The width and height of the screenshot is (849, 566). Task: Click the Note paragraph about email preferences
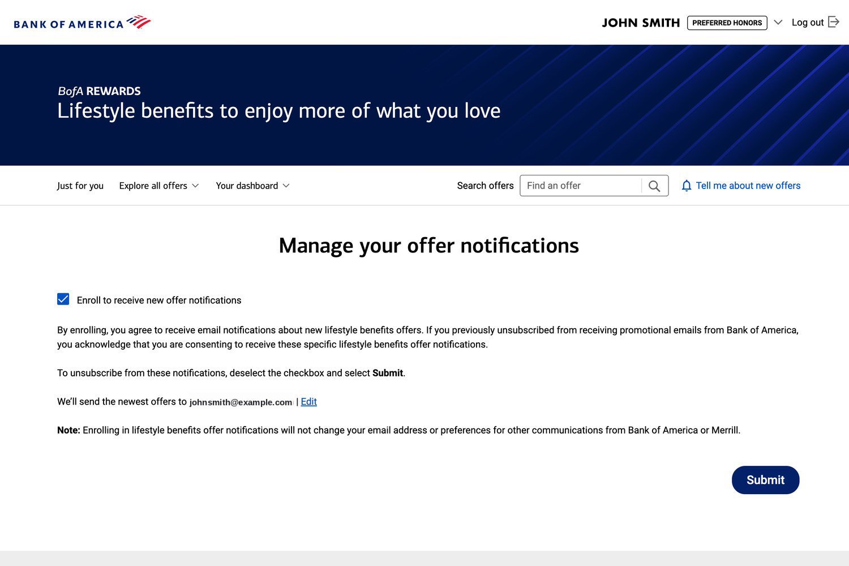(x=398, y=430)
